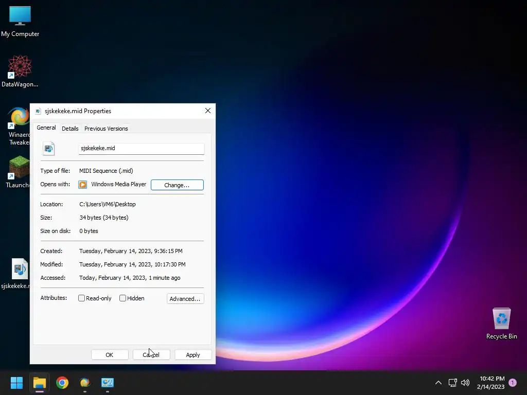Screen dimensions: 527x395
Task: Click the Modified date ending 10:17:30 PM
Action: coord(132,264)
